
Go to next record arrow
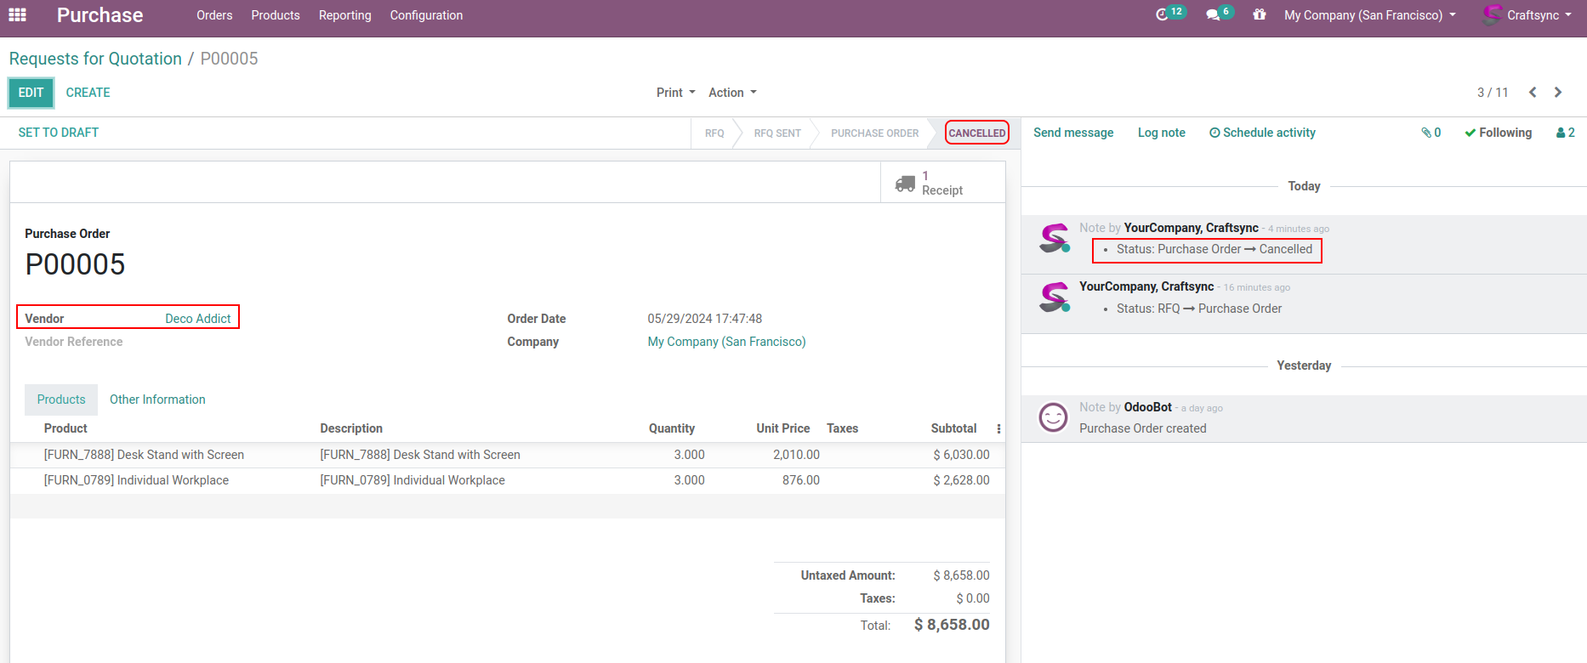click(x=1558, y=93)
